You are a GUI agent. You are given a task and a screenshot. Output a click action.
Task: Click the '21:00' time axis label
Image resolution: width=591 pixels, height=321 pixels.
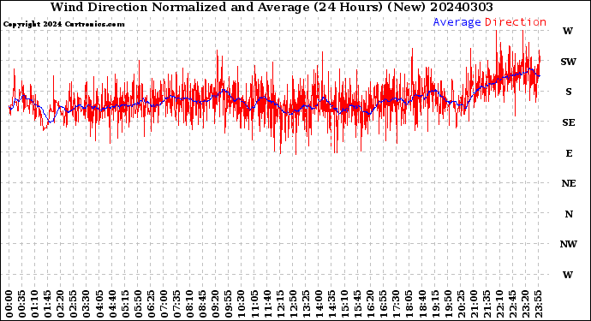point(474,304)
